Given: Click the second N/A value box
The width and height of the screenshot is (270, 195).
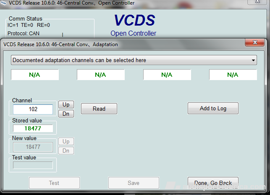Looking at the screenshot, I should click(101, 75).
